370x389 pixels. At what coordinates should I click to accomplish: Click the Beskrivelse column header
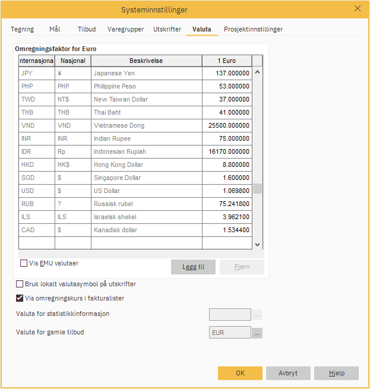(x=146, y=61)
